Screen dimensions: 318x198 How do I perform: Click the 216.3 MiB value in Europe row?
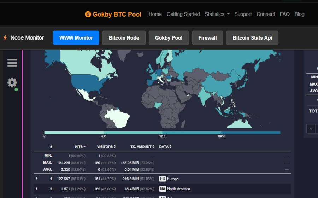click(x=131, y=179)
